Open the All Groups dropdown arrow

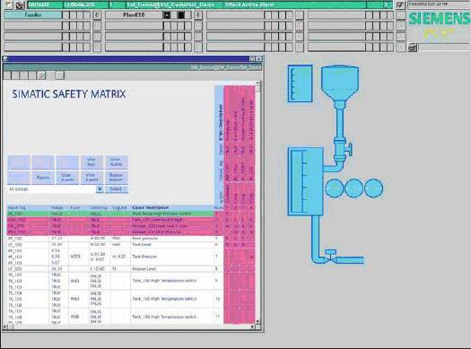[100, 189]
